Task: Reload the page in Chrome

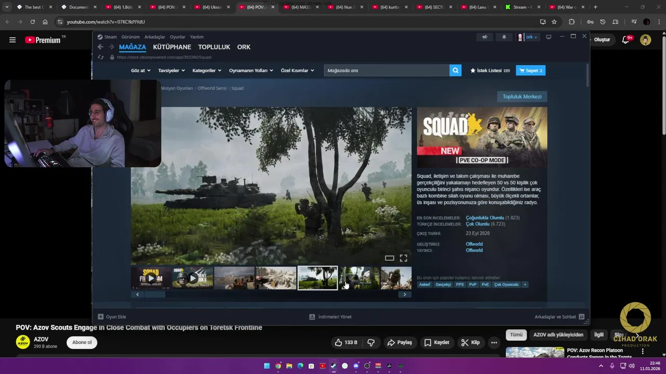Action: point(32,22)
